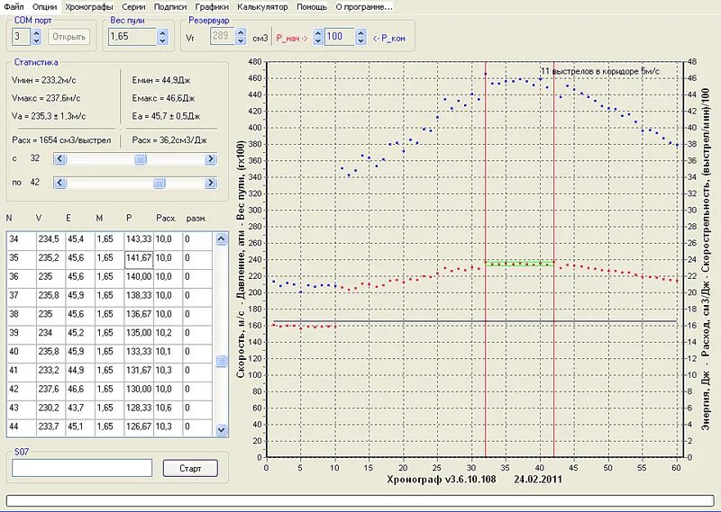This screenshot has height=512, width=721.
Task: Click the table scrollbar down arrow
Action: (x=222, y=430)
